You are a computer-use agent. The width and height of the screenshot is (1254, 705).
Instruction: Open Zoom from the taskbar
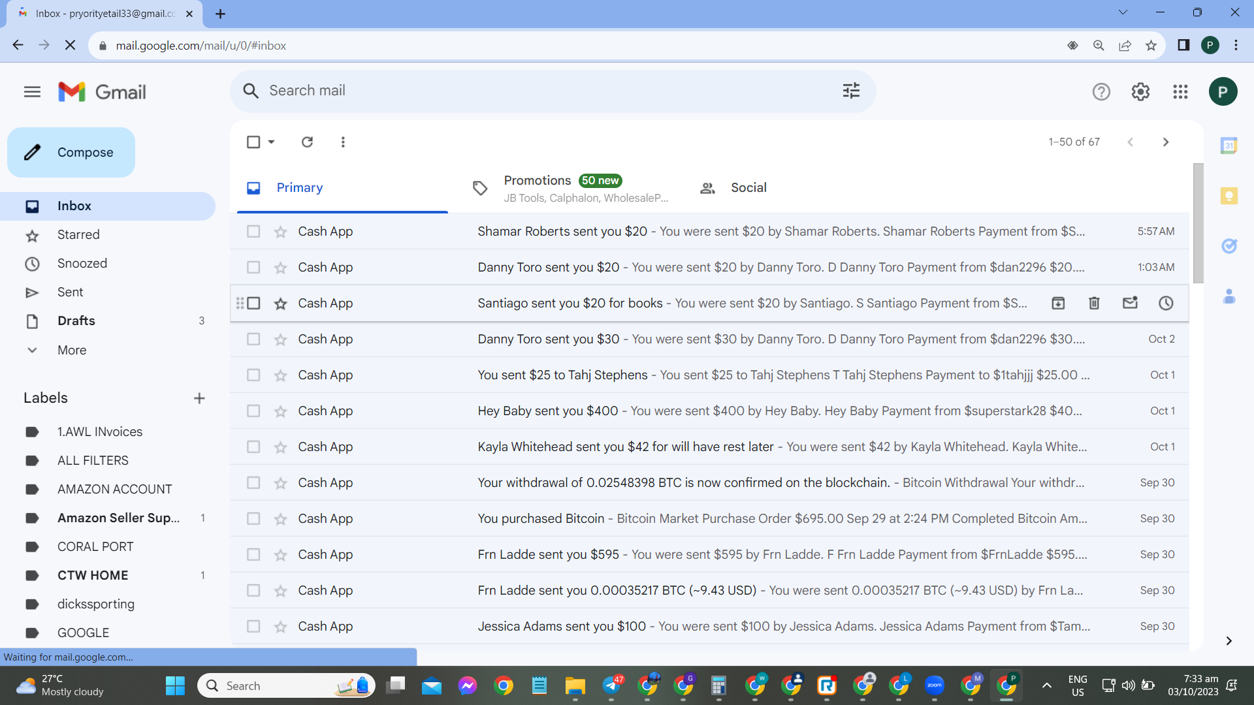tap(934, 685)
